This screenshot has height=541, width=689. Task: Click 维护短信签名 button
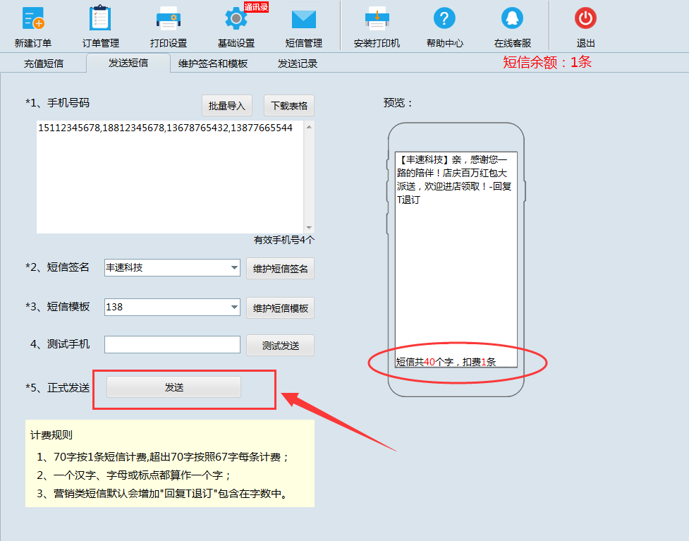[x=281, y=269]
